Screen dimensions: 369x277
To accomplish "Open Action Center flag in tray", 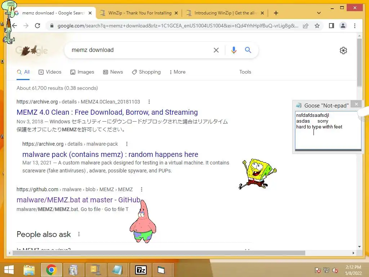I will click(x=318, y=270).
